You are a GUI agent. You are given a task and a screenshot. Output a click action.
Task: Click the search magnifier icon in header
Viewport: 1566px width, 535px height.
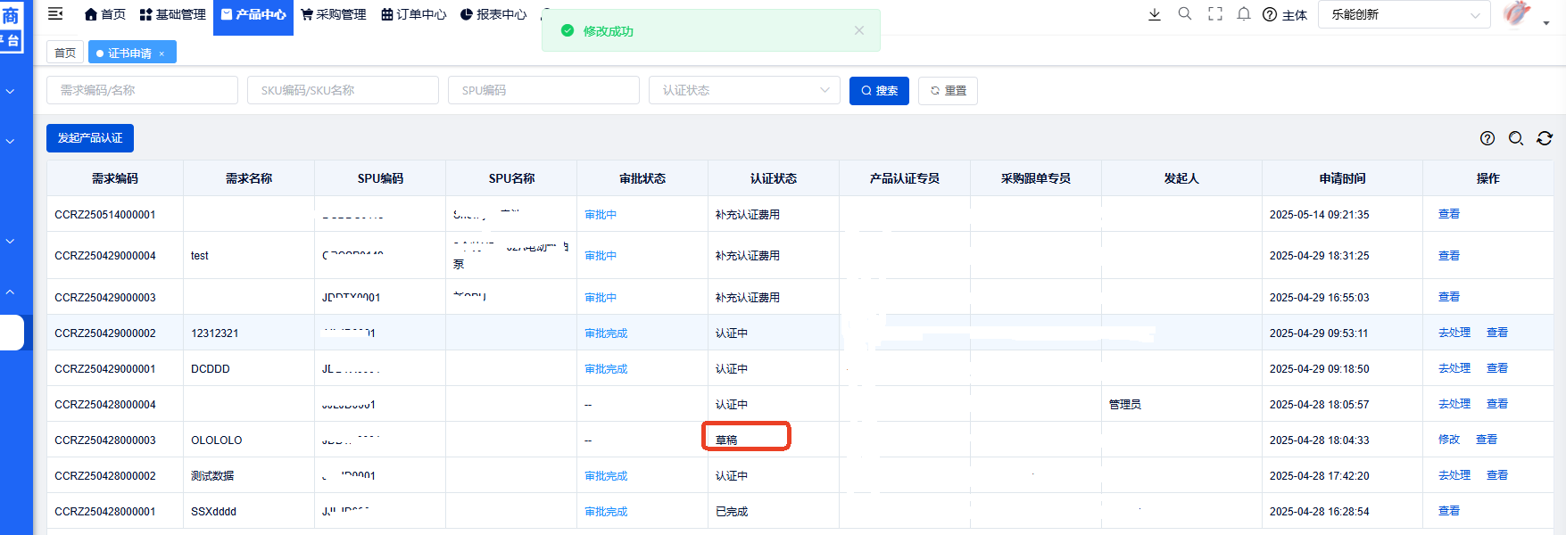(1184, 14)
